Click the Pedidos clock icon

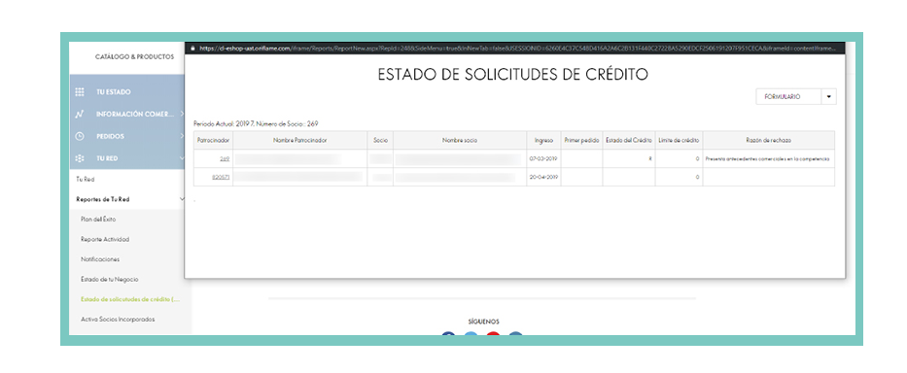80,137
